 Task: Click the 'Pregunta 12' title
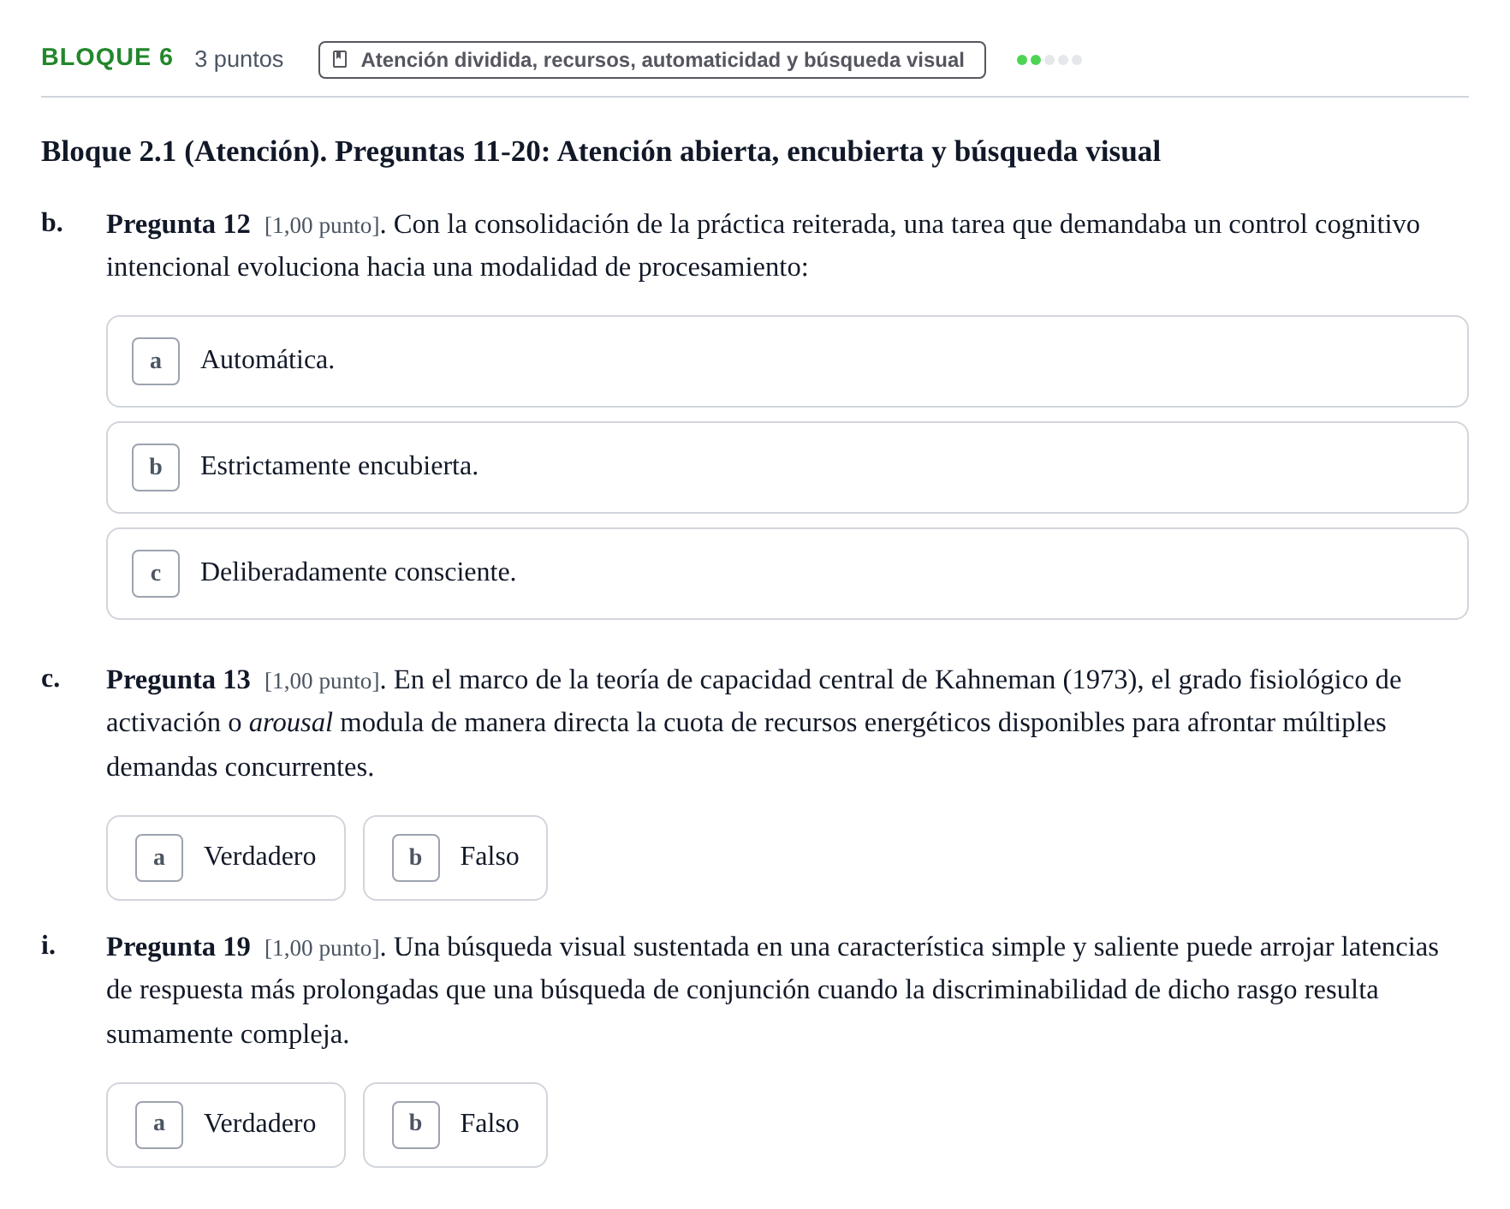(178, 224)
